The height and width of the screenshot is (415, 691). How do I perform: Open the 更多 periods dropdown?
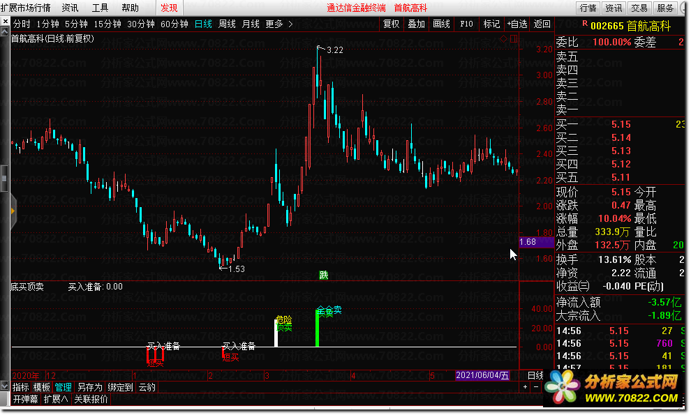274,24
